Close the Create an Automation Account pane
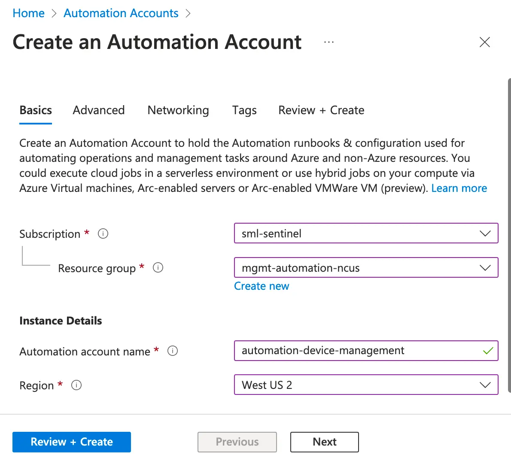The image size is (511, 464). pos(484,42)
